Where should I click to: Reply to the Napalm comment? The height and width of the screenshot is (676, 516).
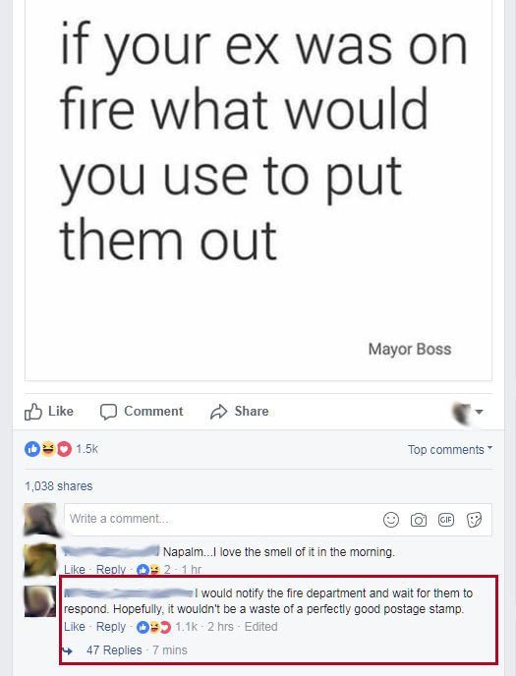(x=111, y=570)
